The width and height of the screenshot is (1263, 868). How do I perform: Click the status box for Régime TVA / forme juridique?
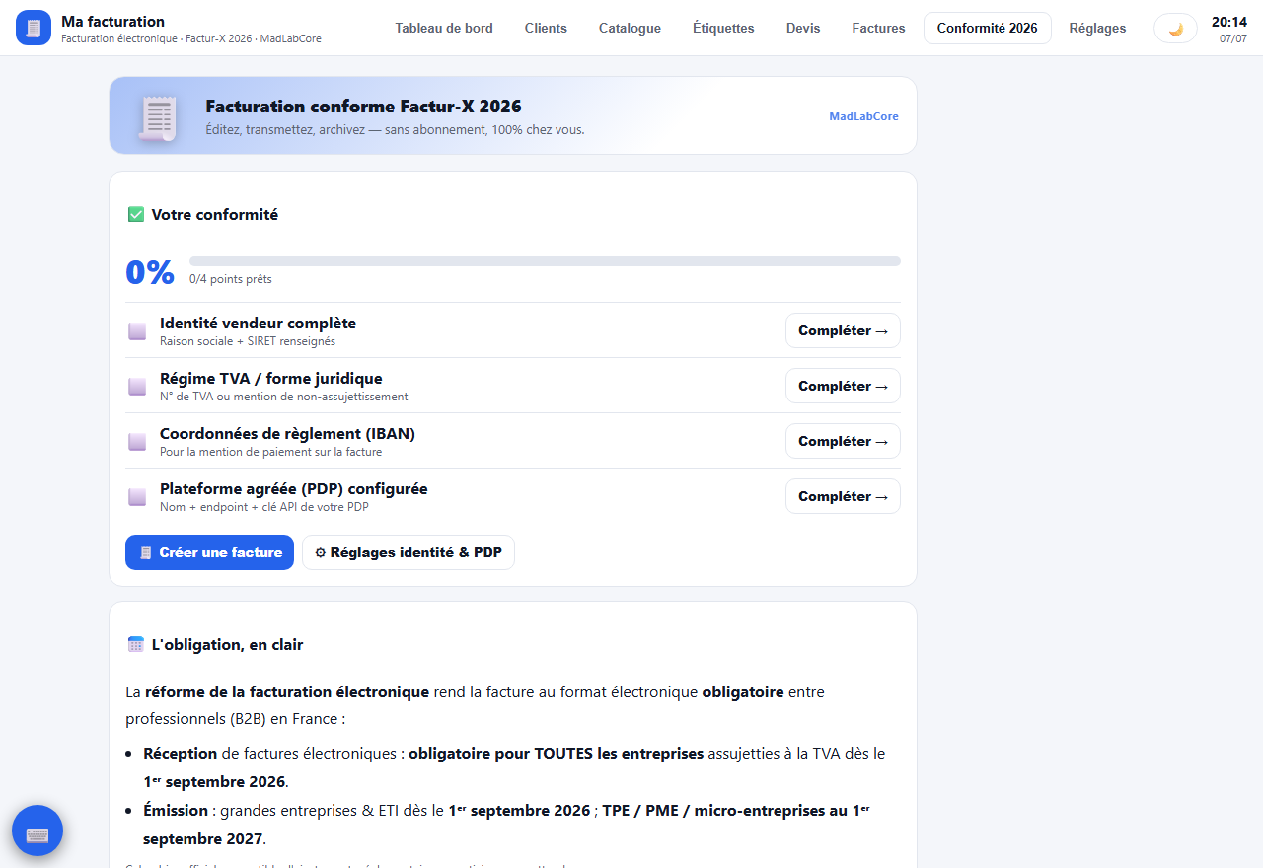click(x=137, y=387)
